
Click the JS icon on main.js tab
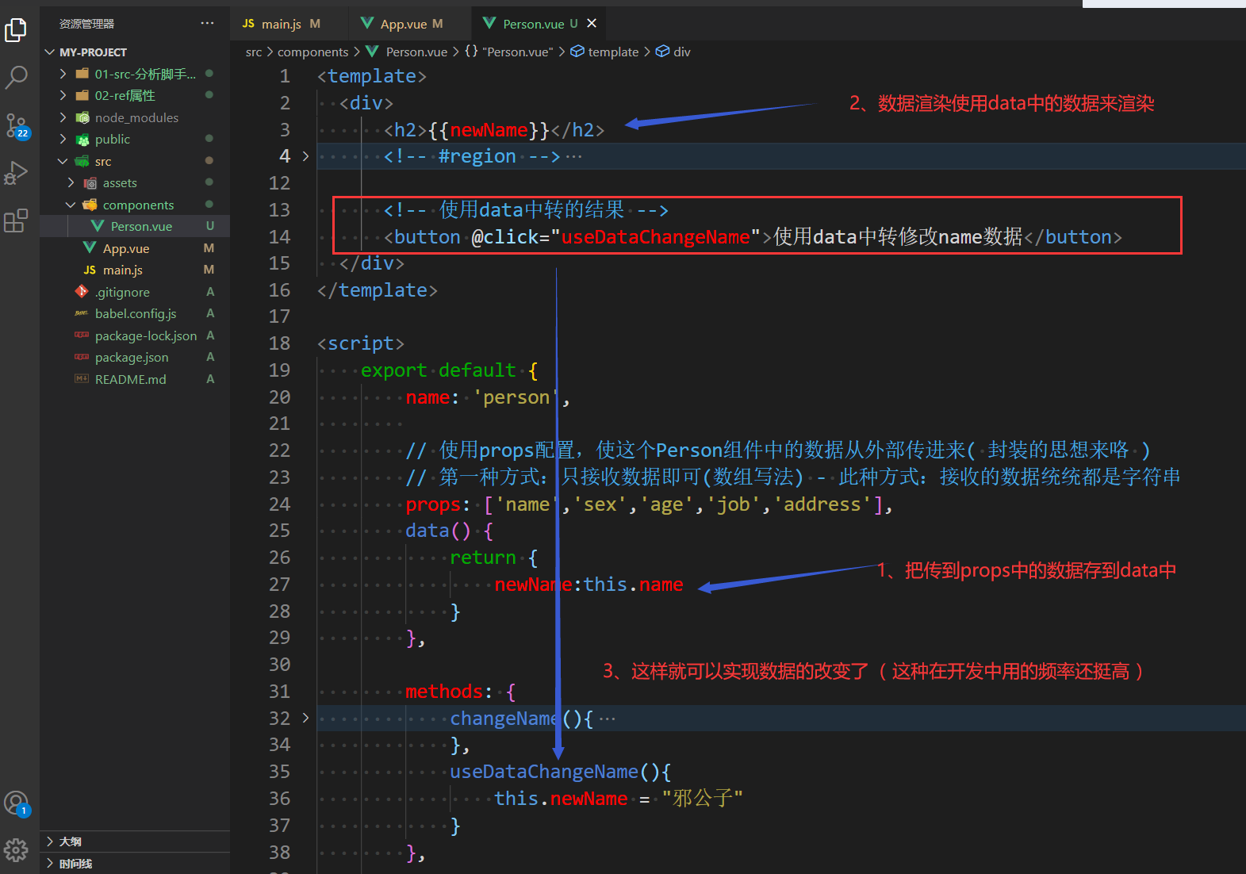248,24
